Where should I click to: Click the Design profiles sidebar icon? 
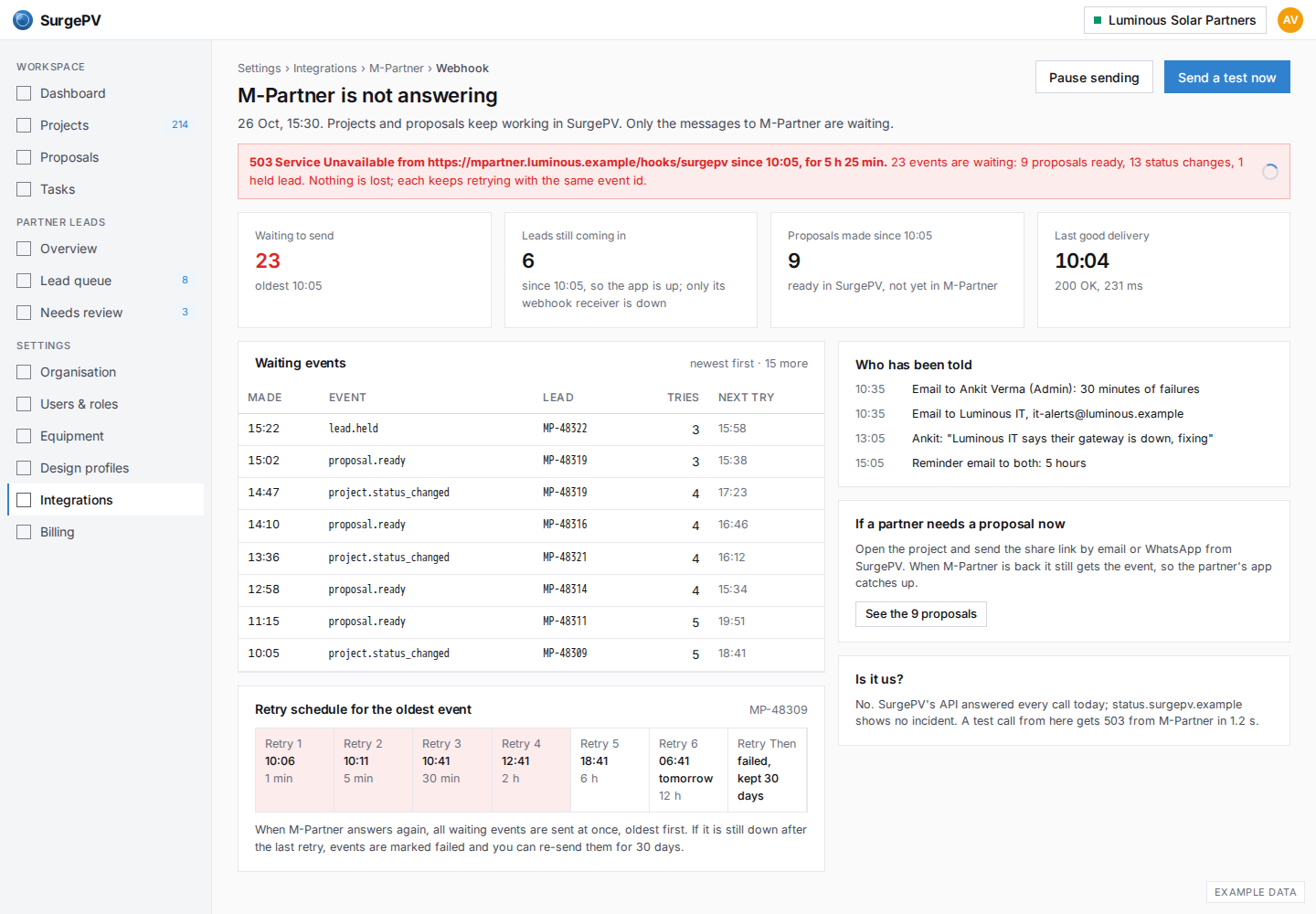pyautogui.click(x=24, y=468)
